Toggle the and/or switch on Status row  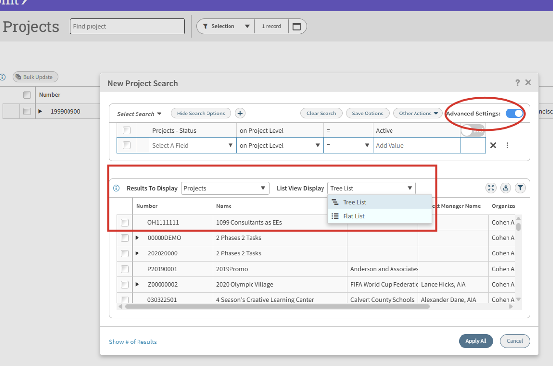473,131
